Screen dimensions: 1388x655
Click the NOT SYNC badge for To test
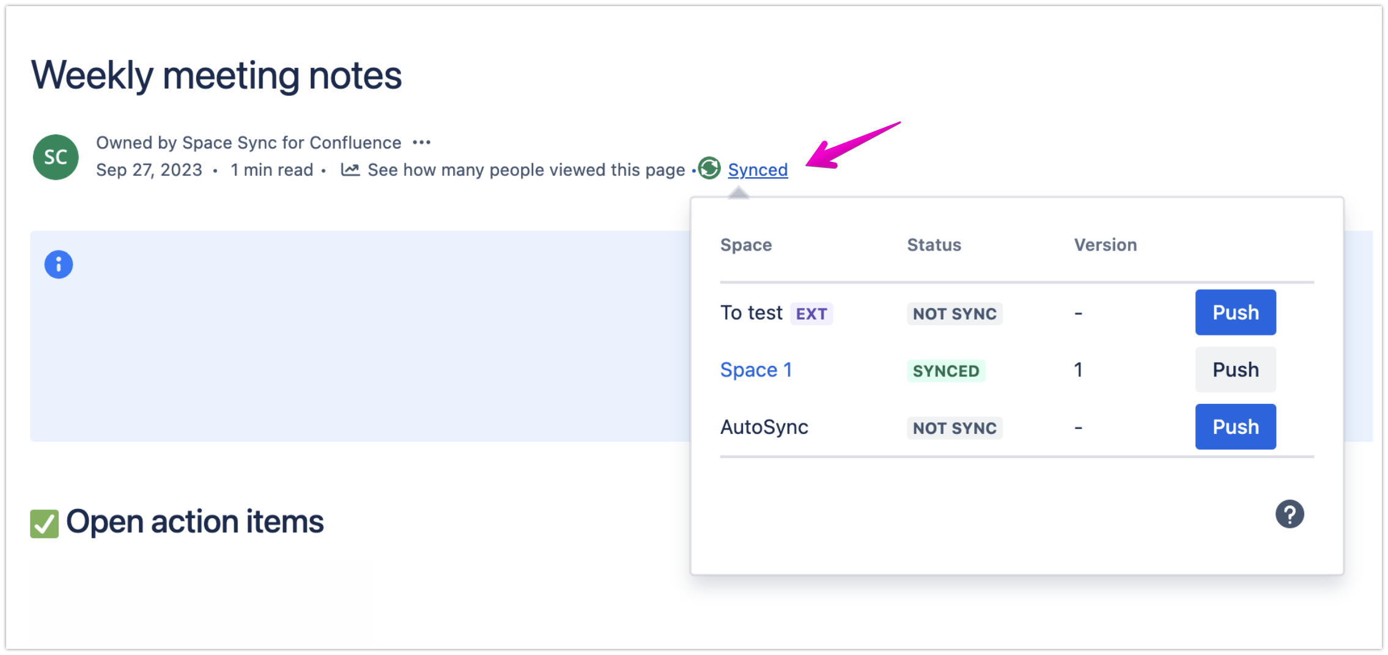[954, 313]
